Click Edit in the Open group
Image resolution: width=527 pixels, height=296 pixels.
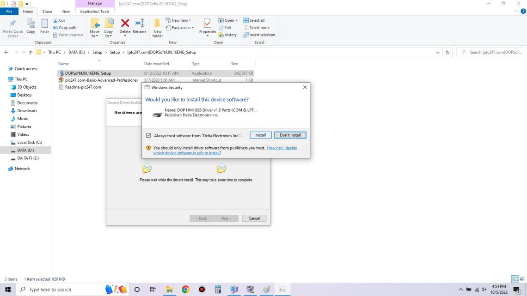pos(225,28)
